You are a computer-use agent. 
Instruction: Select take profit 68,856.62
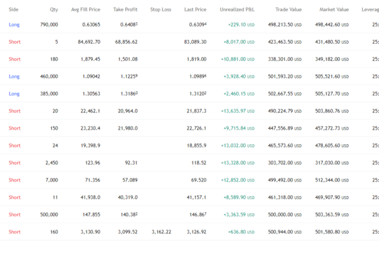pos(126,42)
